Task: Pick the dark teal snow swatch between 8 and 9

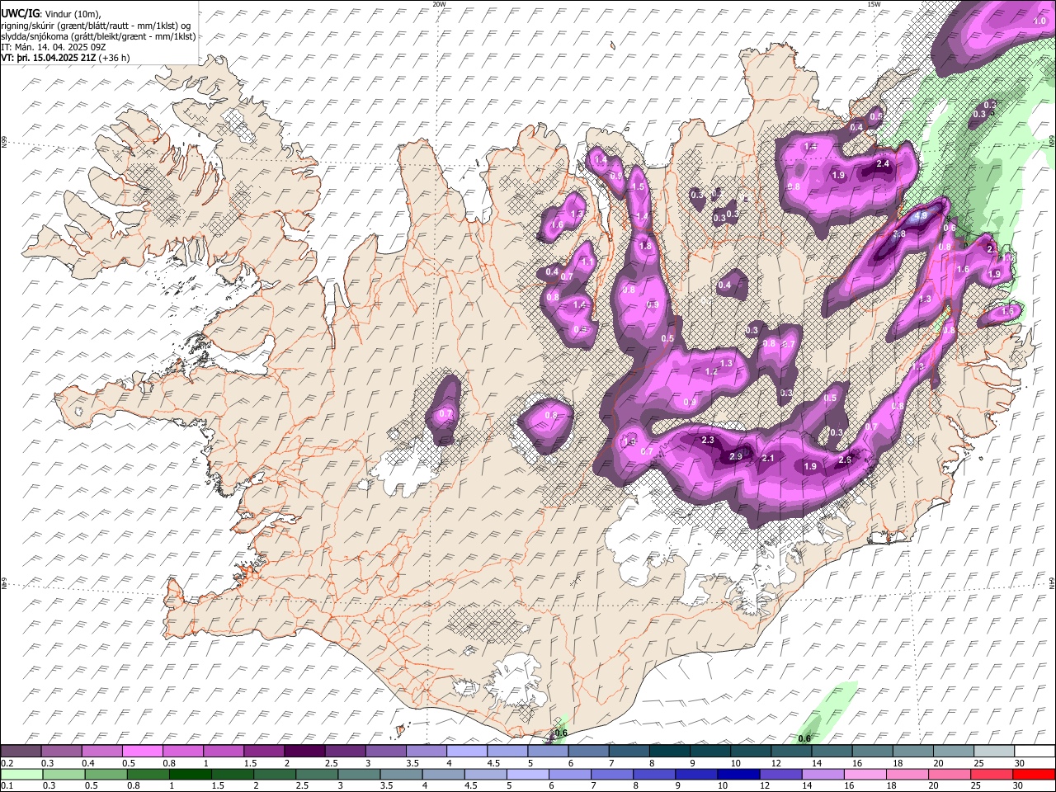Action: coord(670,751)
